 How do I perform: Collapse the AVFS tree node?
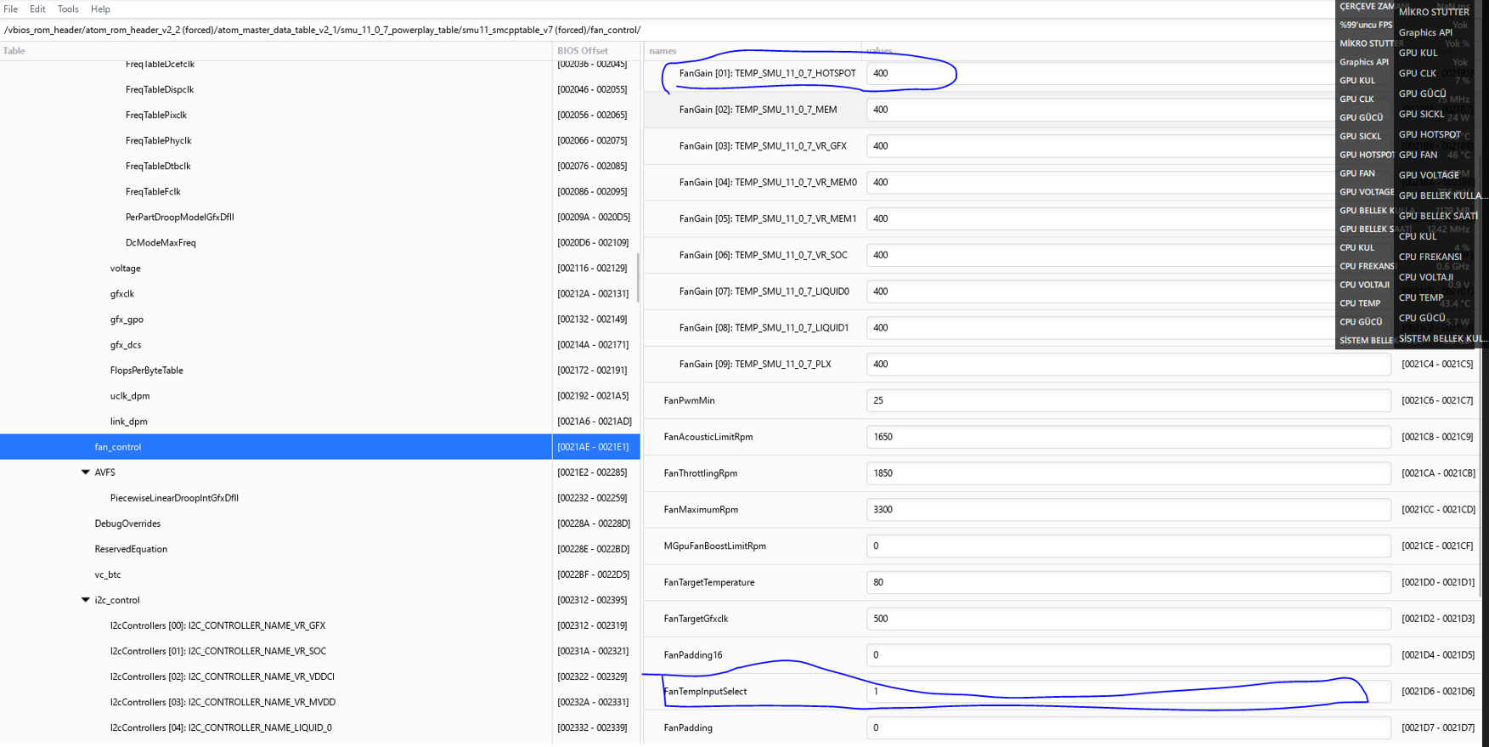pyautogui.click(x=86, y=473)
